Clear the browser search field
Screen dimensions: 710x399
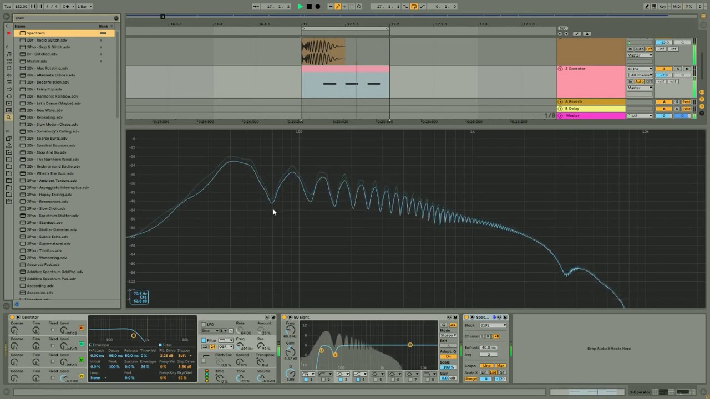(x=116, y=18)
